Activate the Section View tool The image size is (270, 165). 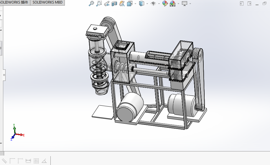(114, 4)
